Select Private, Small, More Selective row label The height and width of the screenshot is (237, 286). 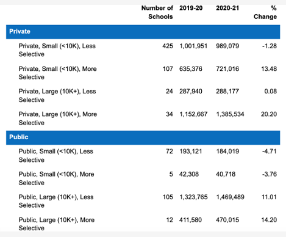click(57, 73)
